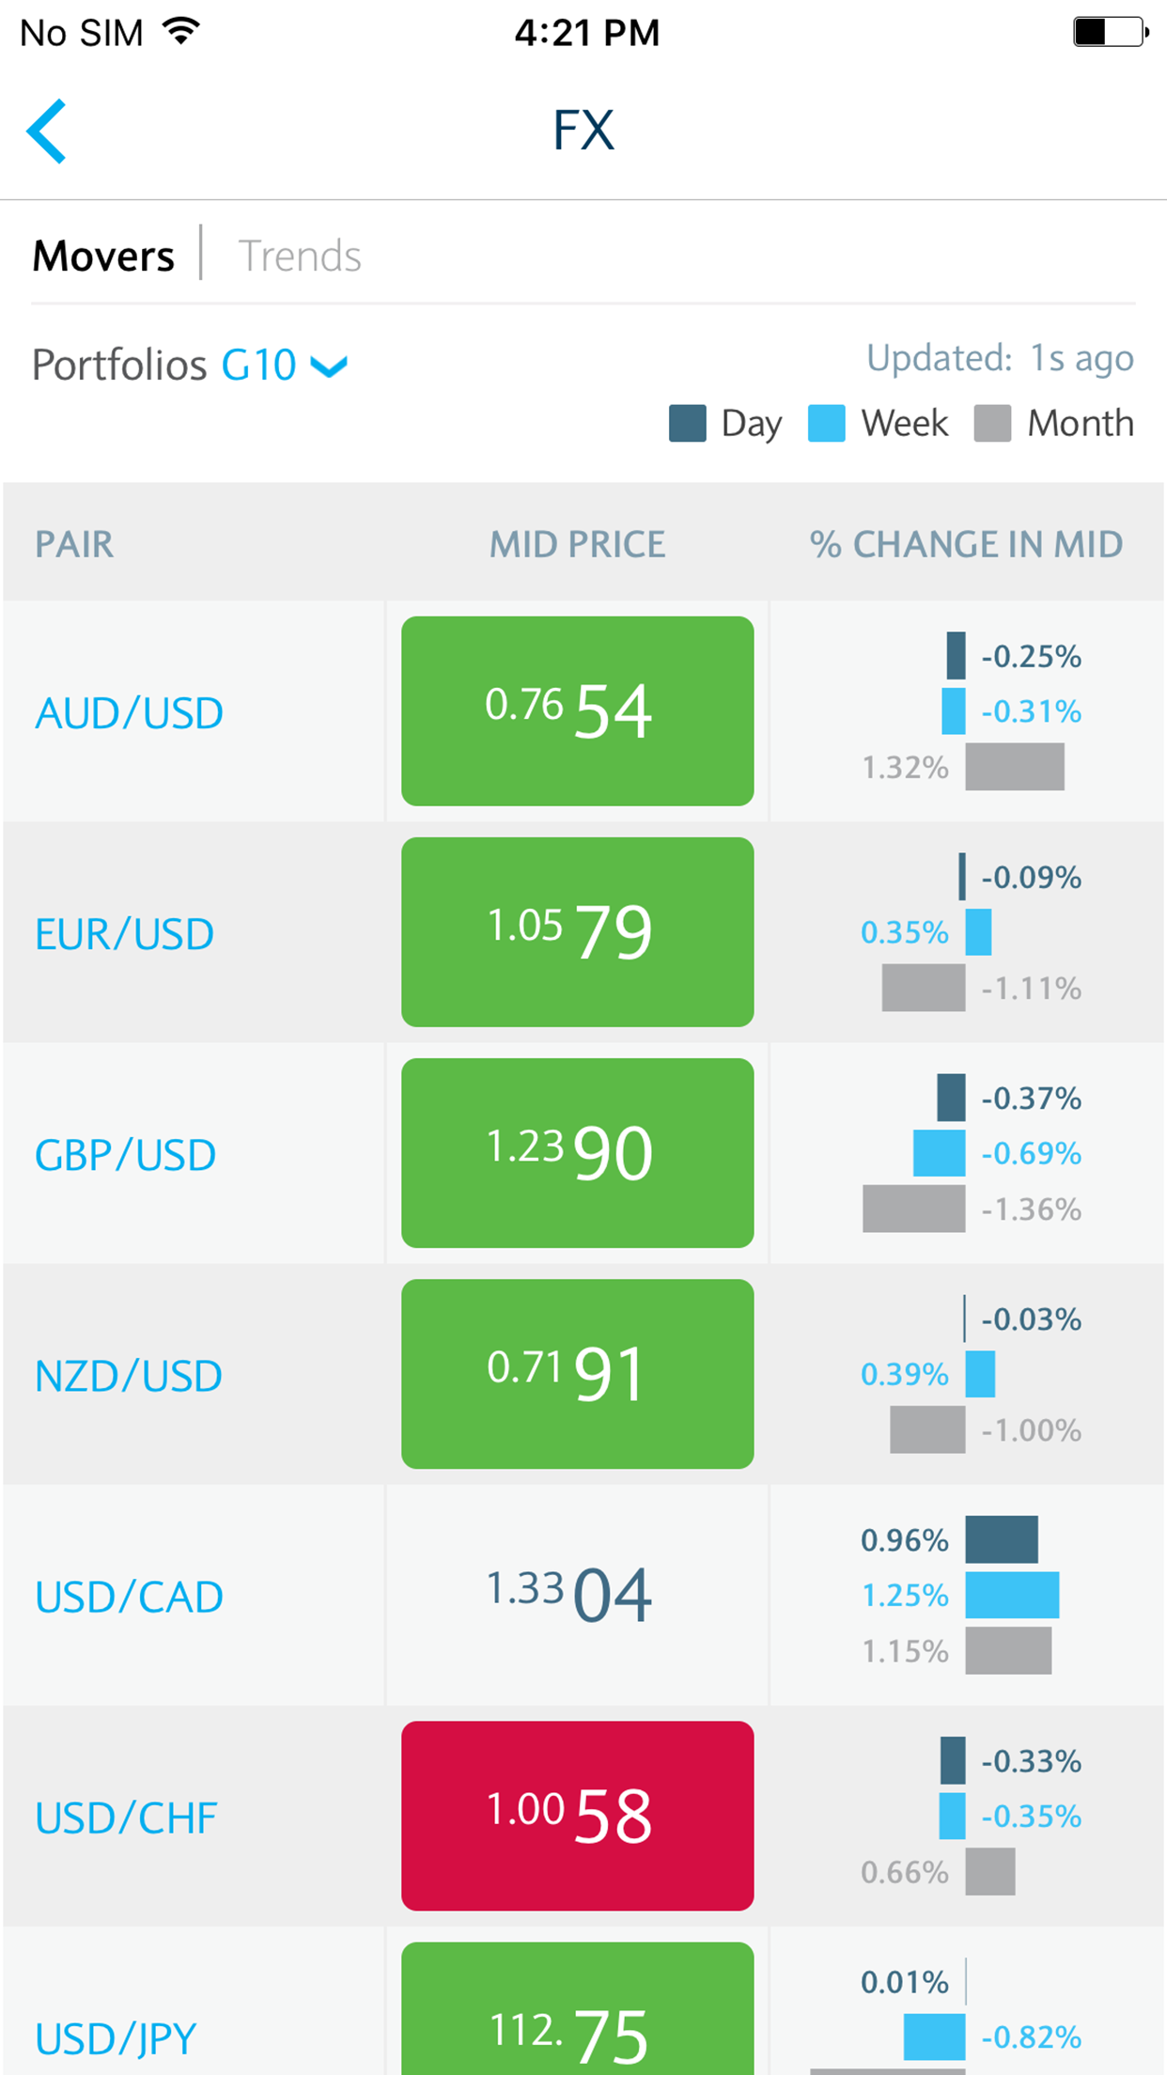Tap the Month legend color square
This screenshot has width=1167, height=2075.
pos(992,423)
